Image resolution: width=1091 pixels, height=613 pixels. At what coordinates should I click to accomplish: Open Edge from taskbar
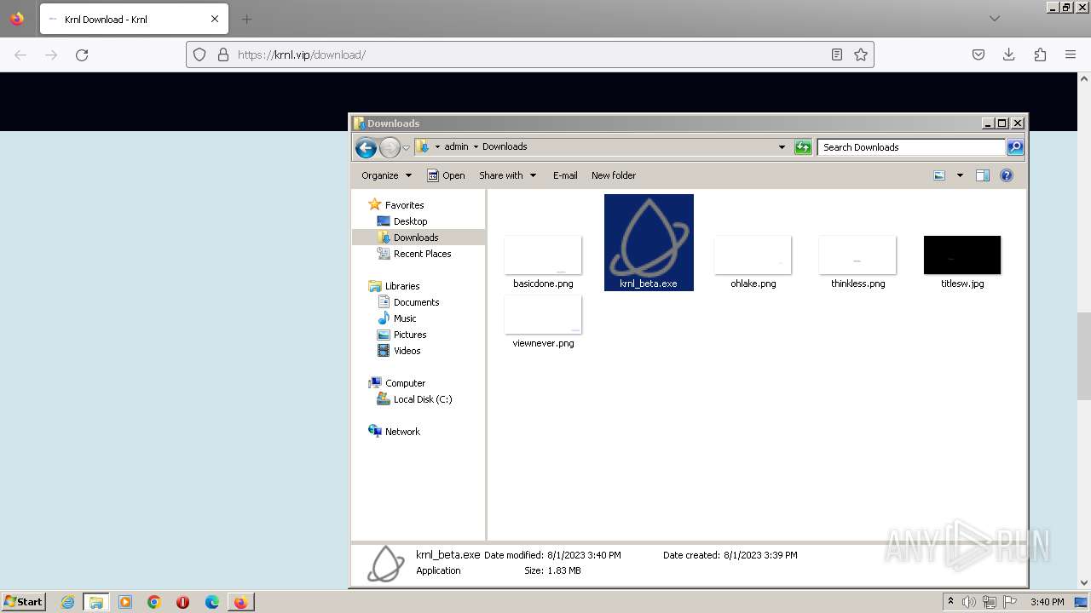click(x=212, y=602)
